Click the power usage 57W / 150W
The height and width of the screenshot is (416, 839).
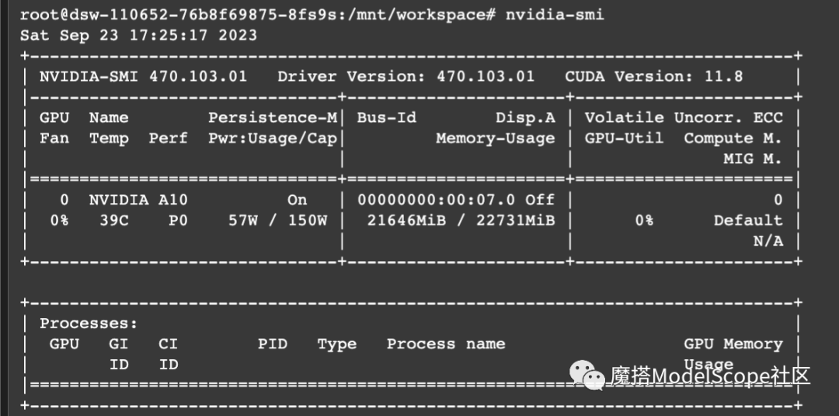[x=277, y=221]
